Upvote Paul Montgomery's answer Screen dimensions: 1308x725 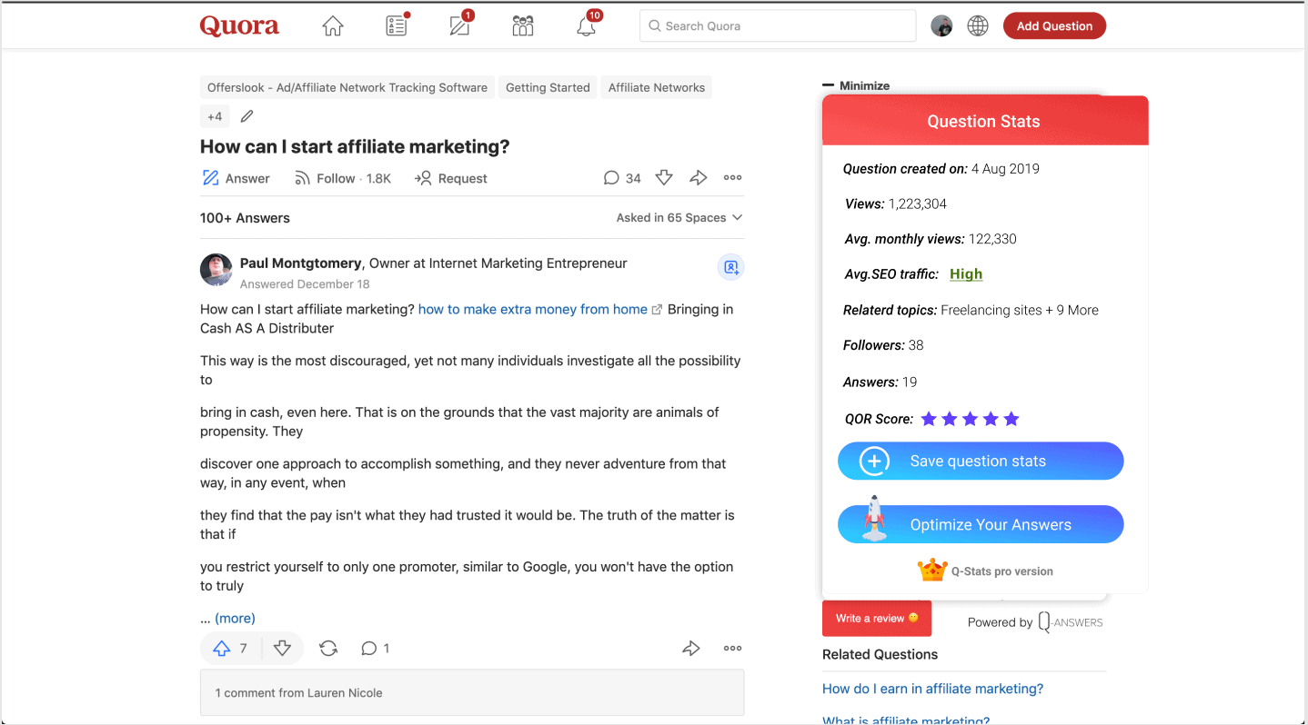pyautogui.click(x=230, y=648)
